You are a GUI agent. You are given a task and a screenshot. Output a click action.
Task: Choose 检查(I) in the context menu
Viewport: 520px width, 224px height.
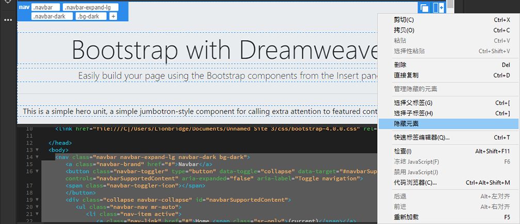(x=448, y=151)
